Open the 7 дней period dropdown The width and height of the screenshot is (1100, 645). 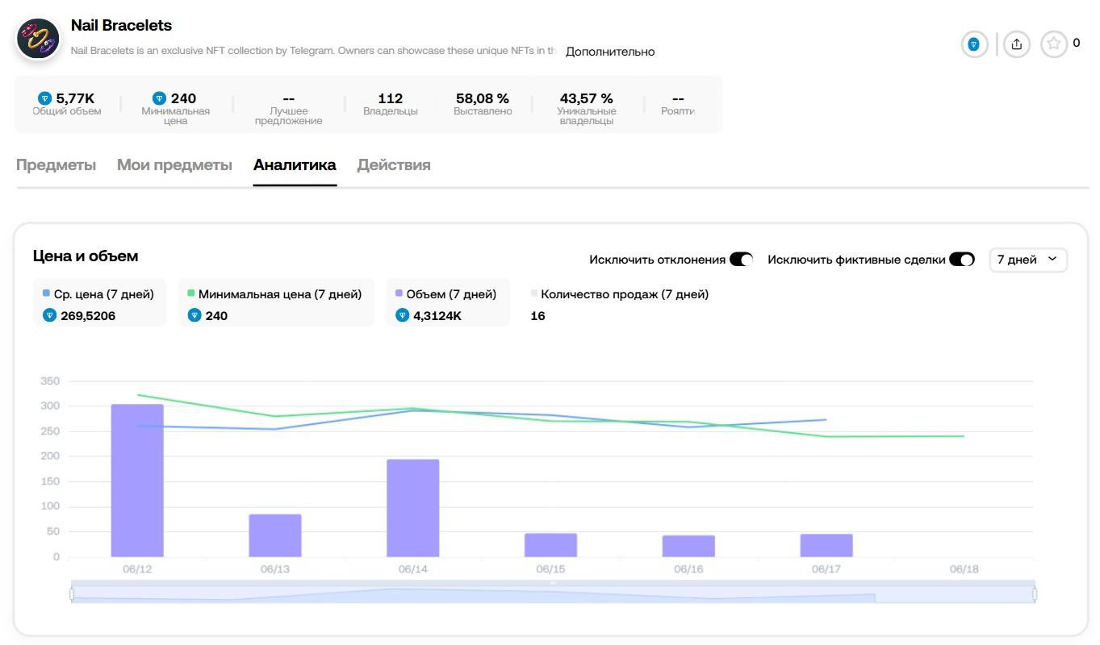click(x=1027, y=260)
